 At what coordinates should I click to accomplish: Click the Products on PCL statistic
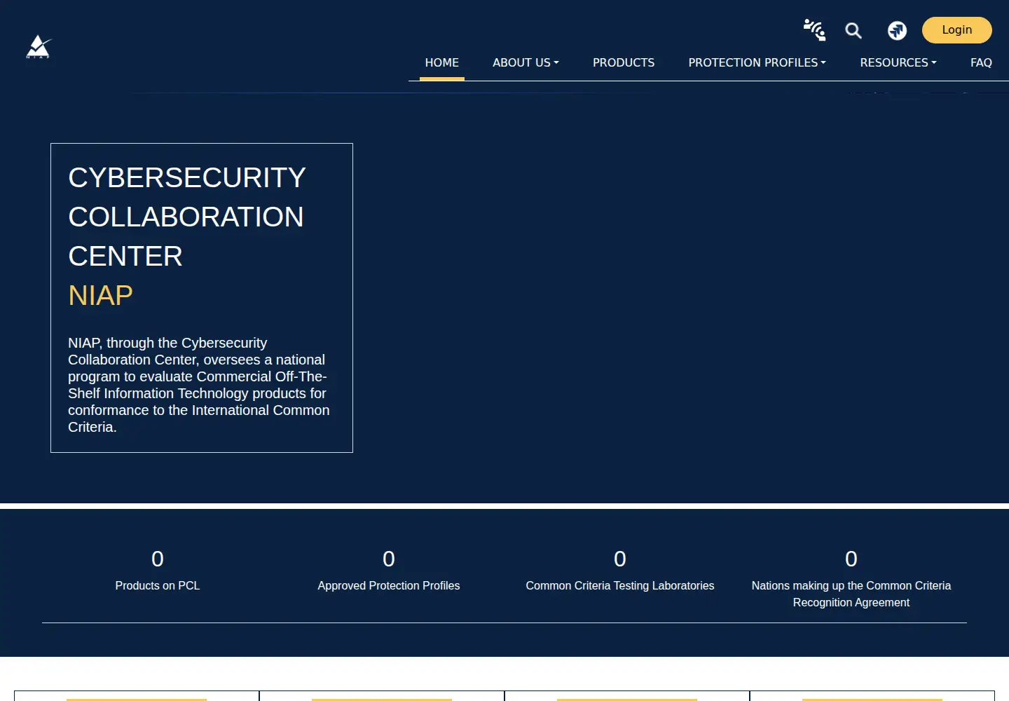[x=158, y=571]
